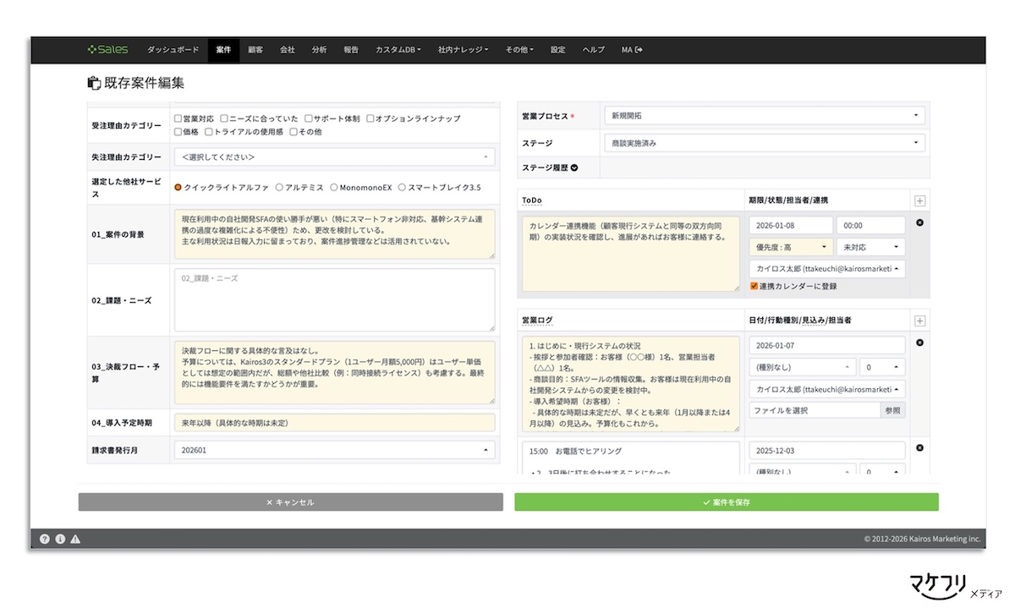The image size is (1015, 614).
Task: Click into the 03_決裁フロー・予算 text area
Action: point(334,373)
